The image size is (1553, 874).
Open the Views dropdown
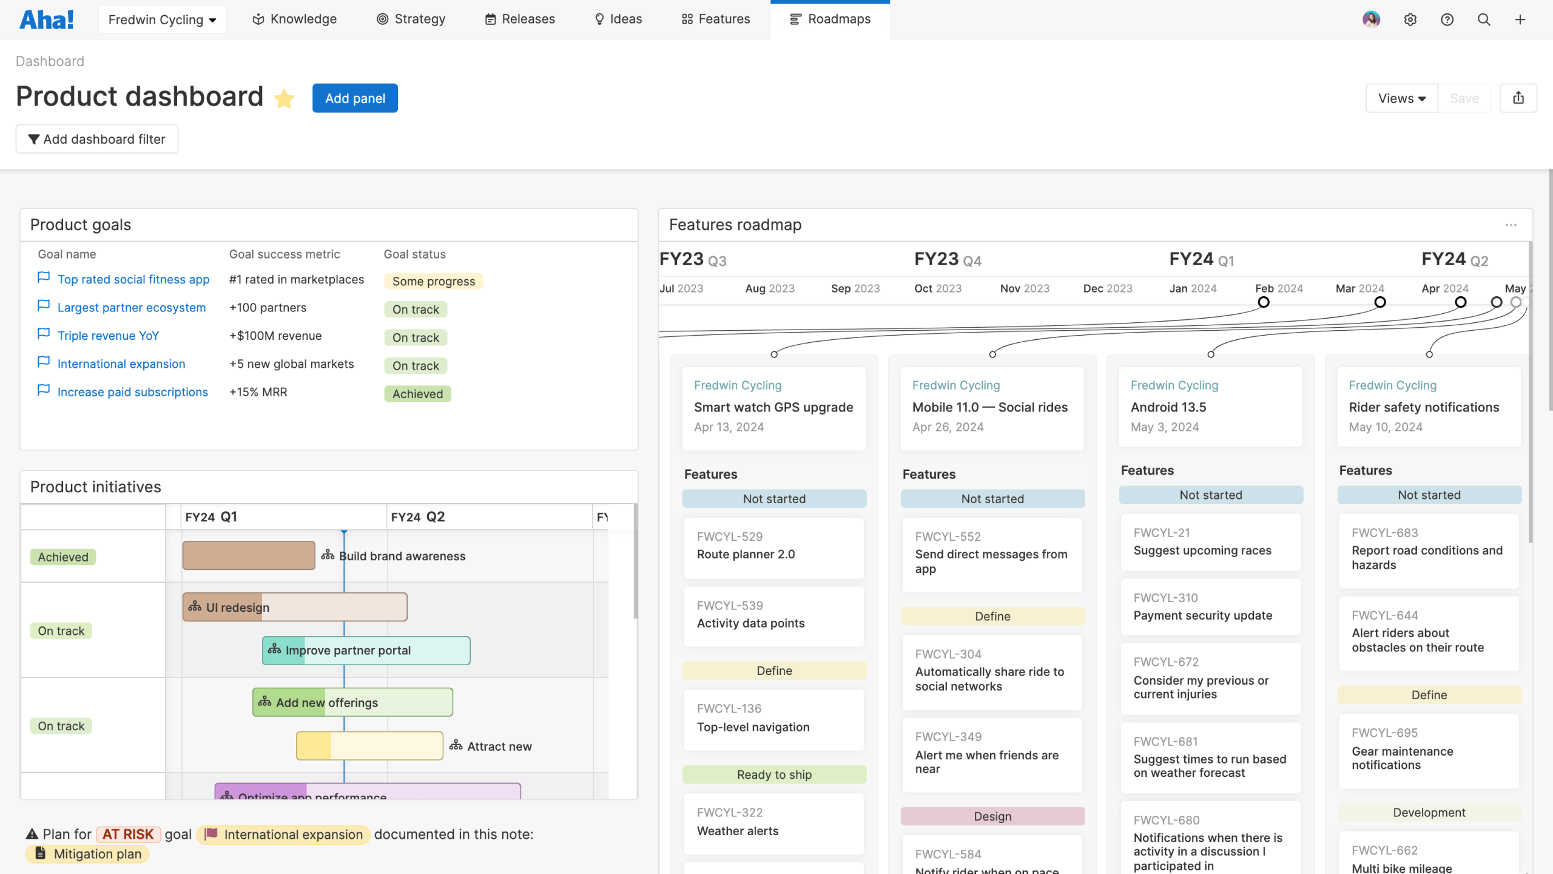(1401, 98)
